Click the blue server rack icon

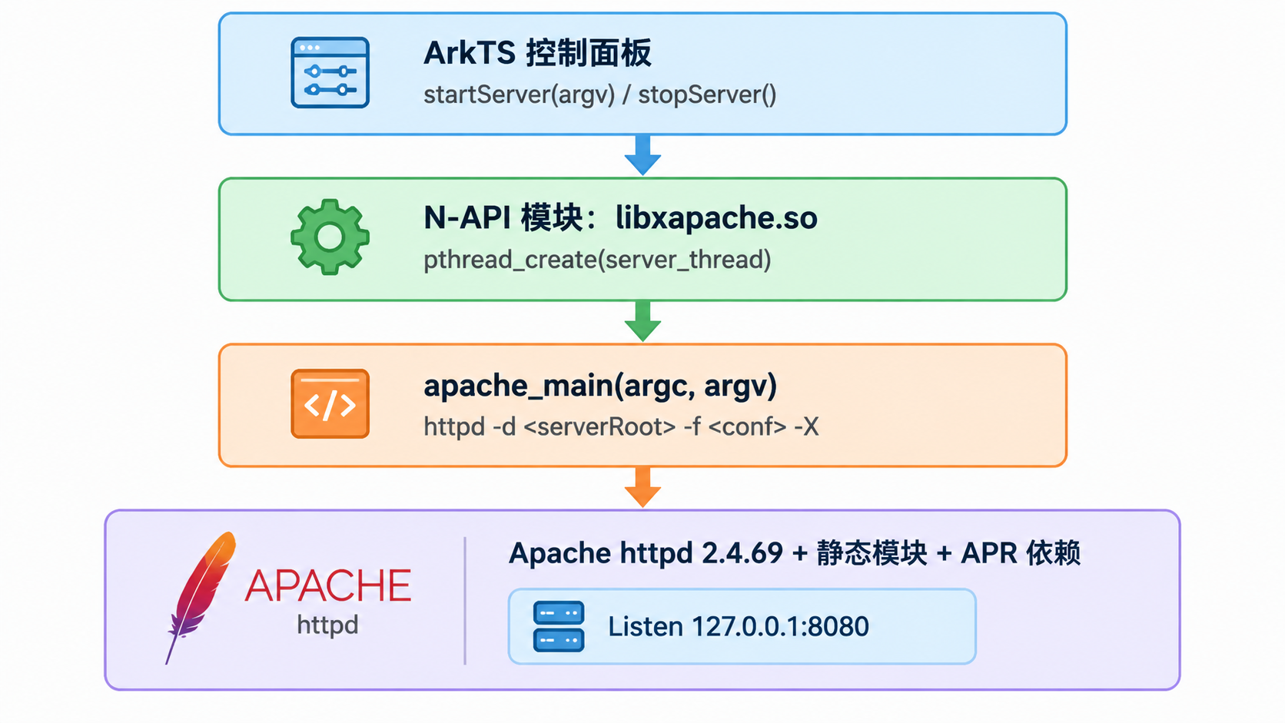click(x=559, y=626)
